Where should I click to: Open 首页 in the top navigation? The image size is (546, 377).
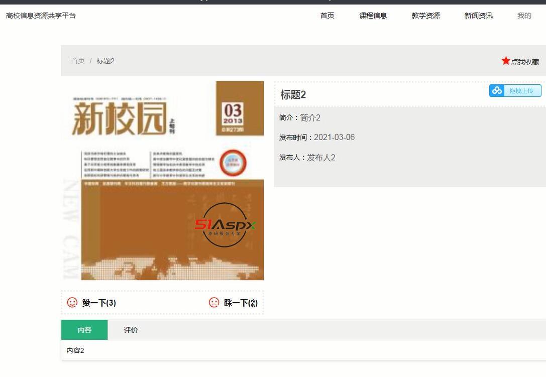coord(327,16)
